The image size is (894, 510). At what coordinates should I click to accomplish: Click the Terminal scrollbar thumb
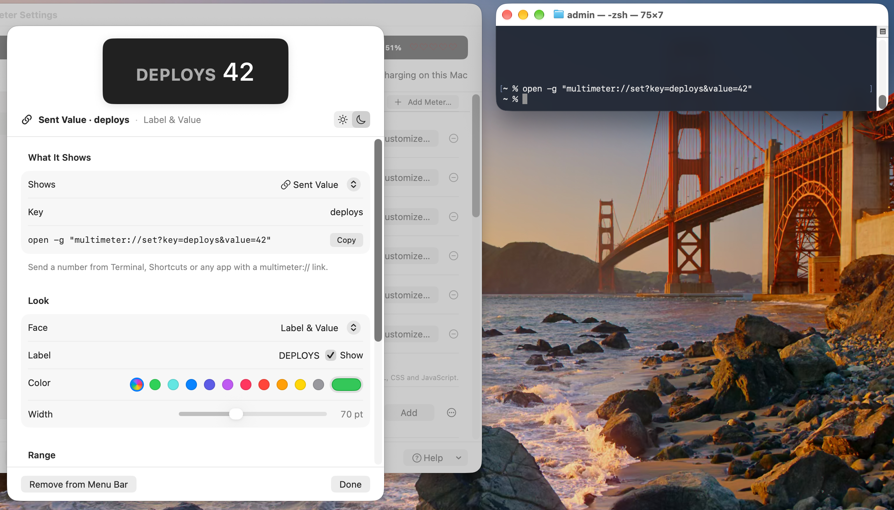pos(883,102)
